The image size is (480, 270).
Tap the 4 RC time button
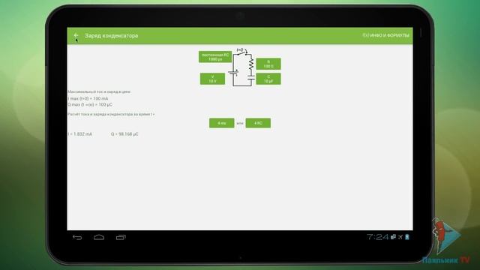pyautogui.click(x=258, y=123)
